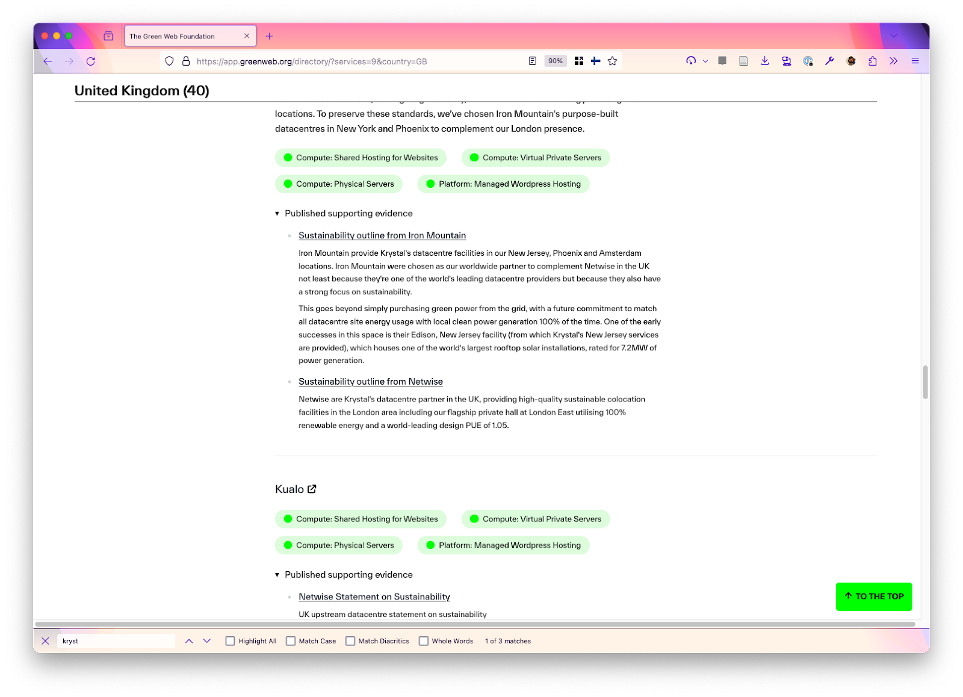Image resolution: width=963 pixels, height=697 pixels.
Task: Close the find bar
Action: 45,641
